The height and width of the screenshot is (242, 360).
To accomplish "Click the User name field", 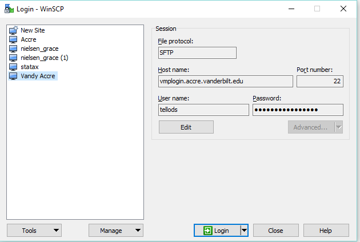I will (x=203, y=110).
